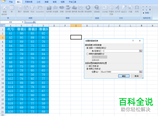This screenshot has width=158, height=116.
Task: Choose the Line chart (折线图) icon
Action: [55, 10]
